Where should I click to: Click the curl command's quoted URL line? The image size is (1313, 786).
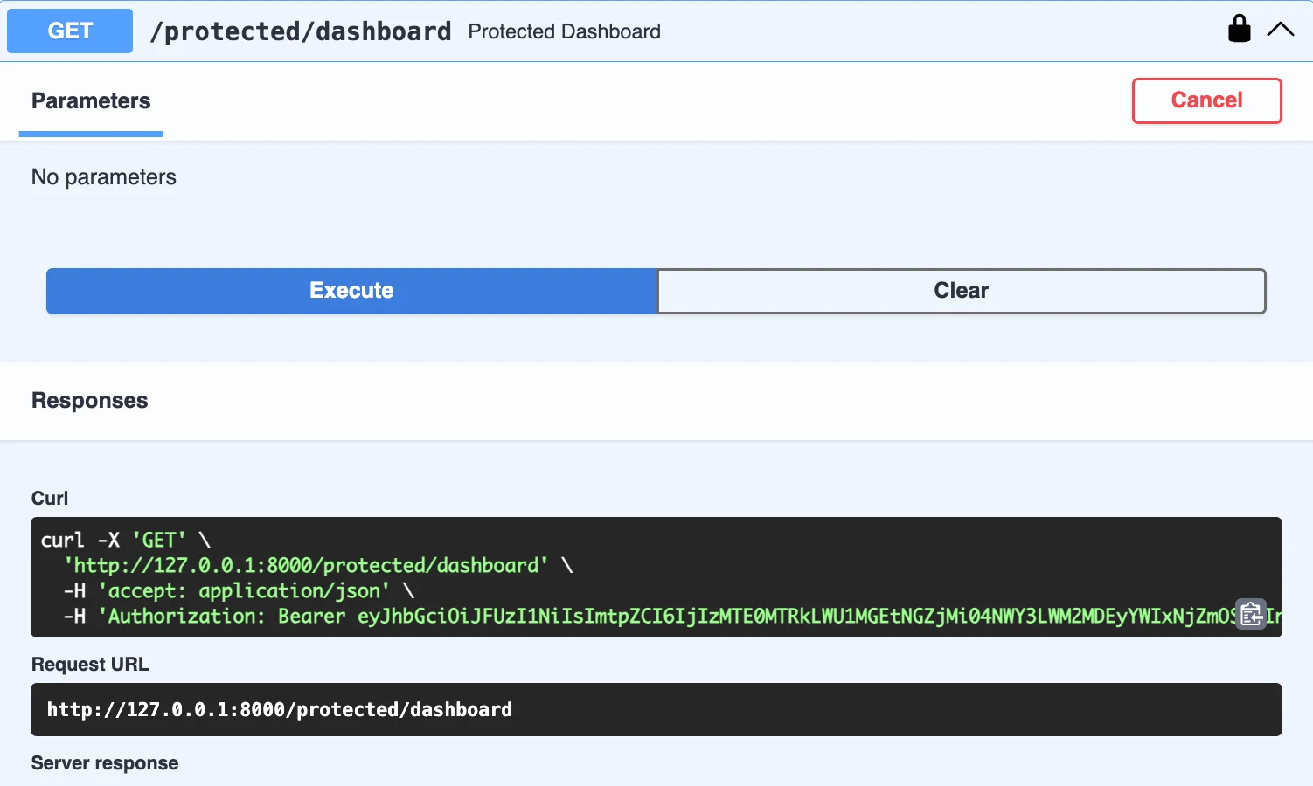(318, 566)
